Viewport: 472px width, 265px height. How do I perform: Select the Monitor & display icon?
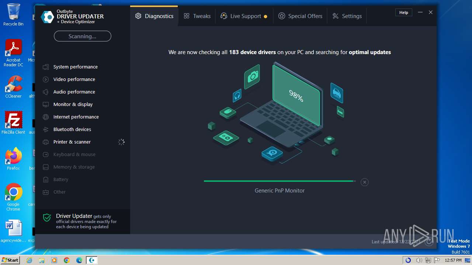(46, 105)
